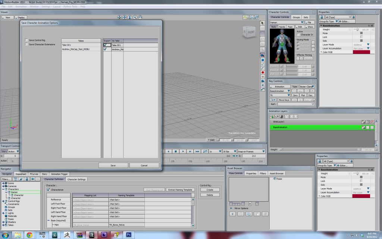Start playback with the play forward button
This screenshot has height=239, width=382.
[x=183, y=152]
